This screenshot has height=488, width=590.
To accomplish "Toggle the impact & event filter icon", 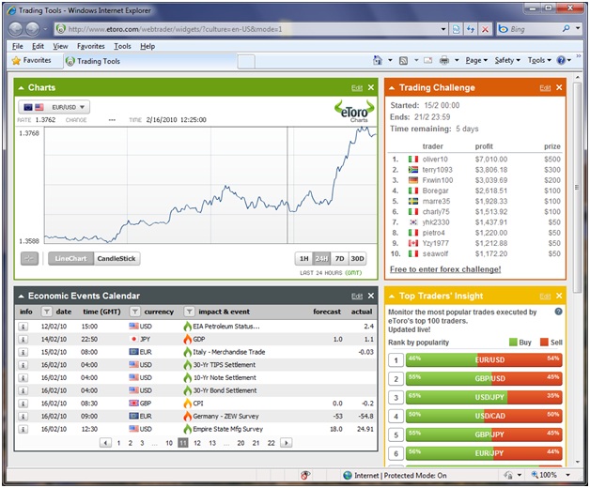I will 189,312.
